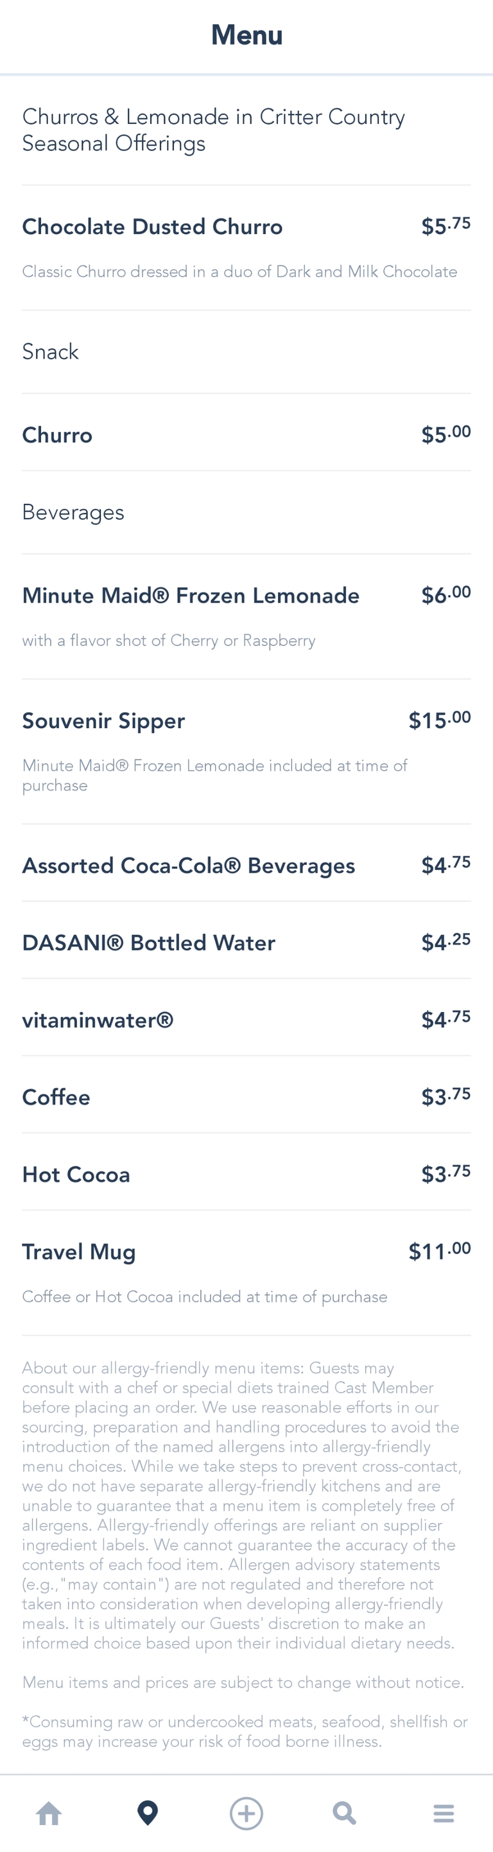
Task: Open the hamburger menu icon
Action: point(444,1812)
